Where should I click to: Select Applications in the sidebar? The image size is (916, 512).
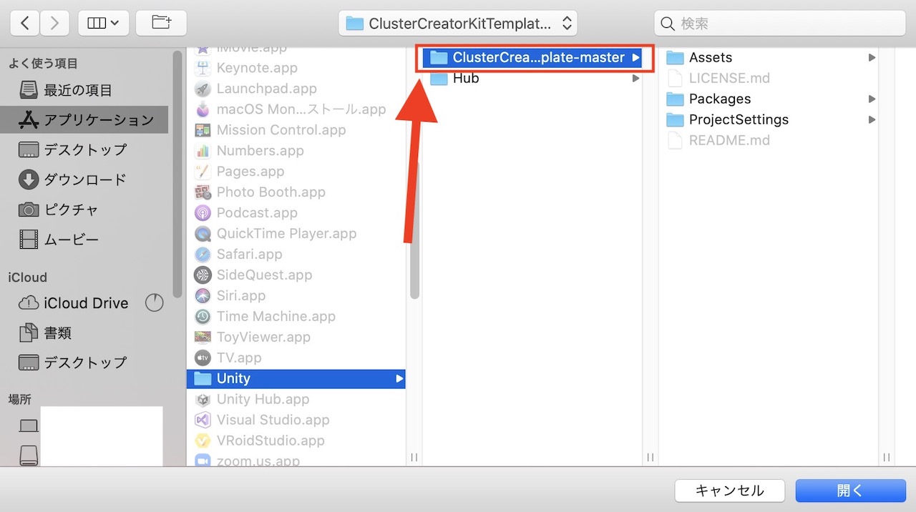pos(98,120)
